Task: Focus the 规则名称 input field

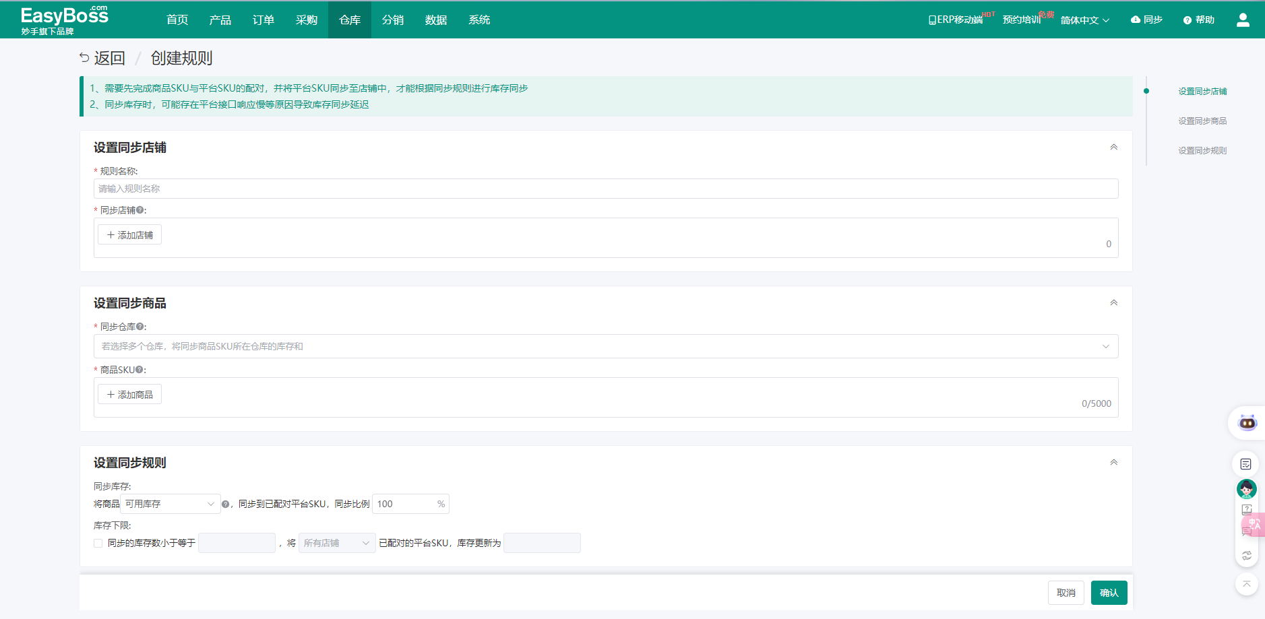Action: click(606, 189)
